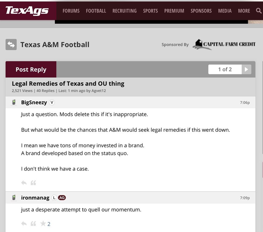
Task: Go to next page arrow
Action: [246, 69]
